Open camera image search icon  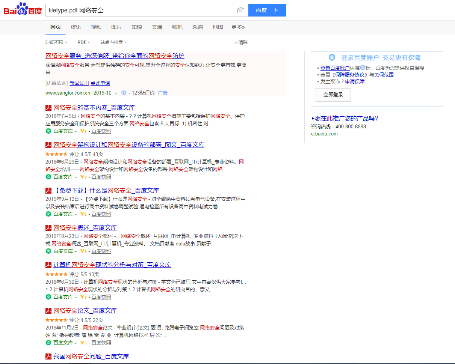coord(241,10)
